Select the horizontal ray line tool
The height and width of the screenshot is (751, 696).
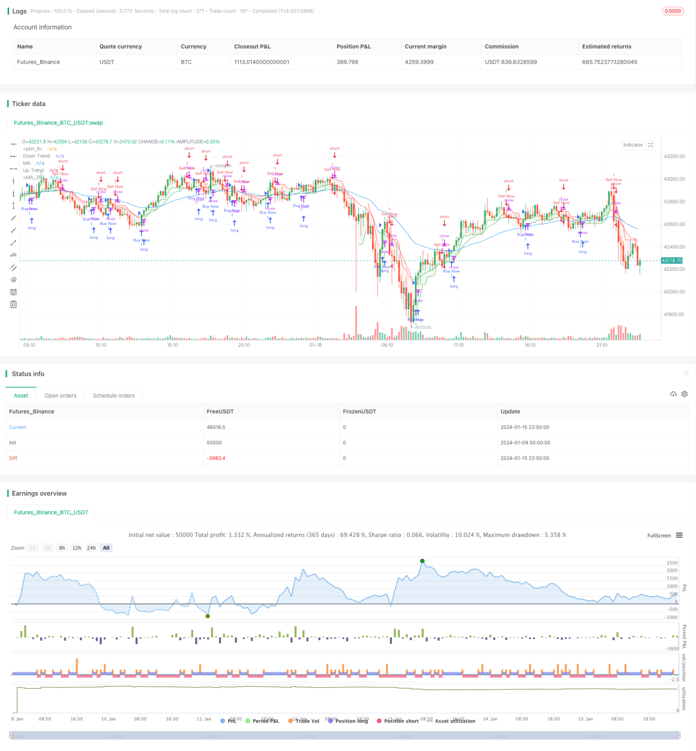[x=13, y=156]
